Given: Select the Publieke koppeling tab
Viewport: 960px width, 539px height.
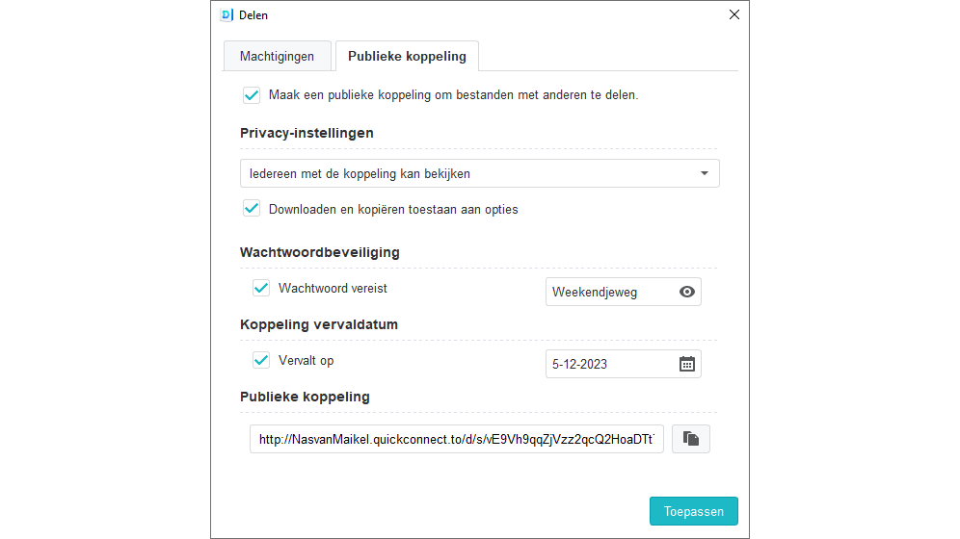Looking at the screenshot, I should click(407, 56).
